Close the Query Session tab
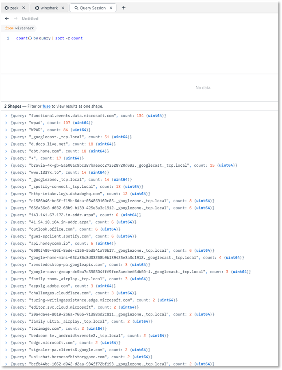Viewport: 282px width, 370px height. pyautogui.click(x=111, y=8)
